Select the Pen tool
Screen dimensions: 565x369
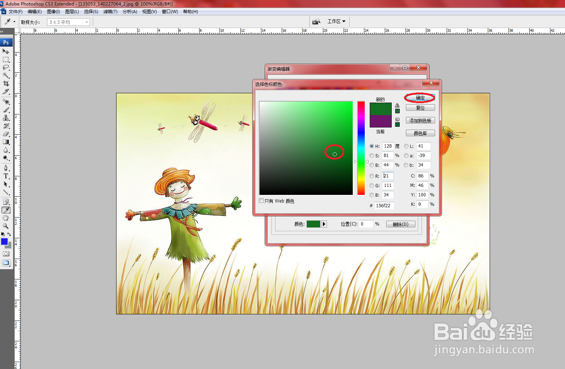click(6, 168)
